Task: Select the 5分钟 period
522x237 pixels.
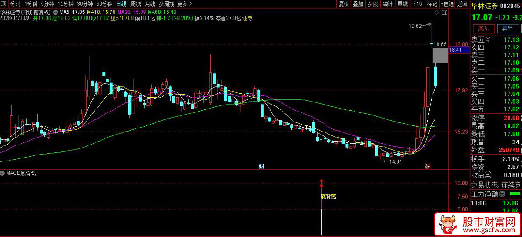Action: coord(47,4)
